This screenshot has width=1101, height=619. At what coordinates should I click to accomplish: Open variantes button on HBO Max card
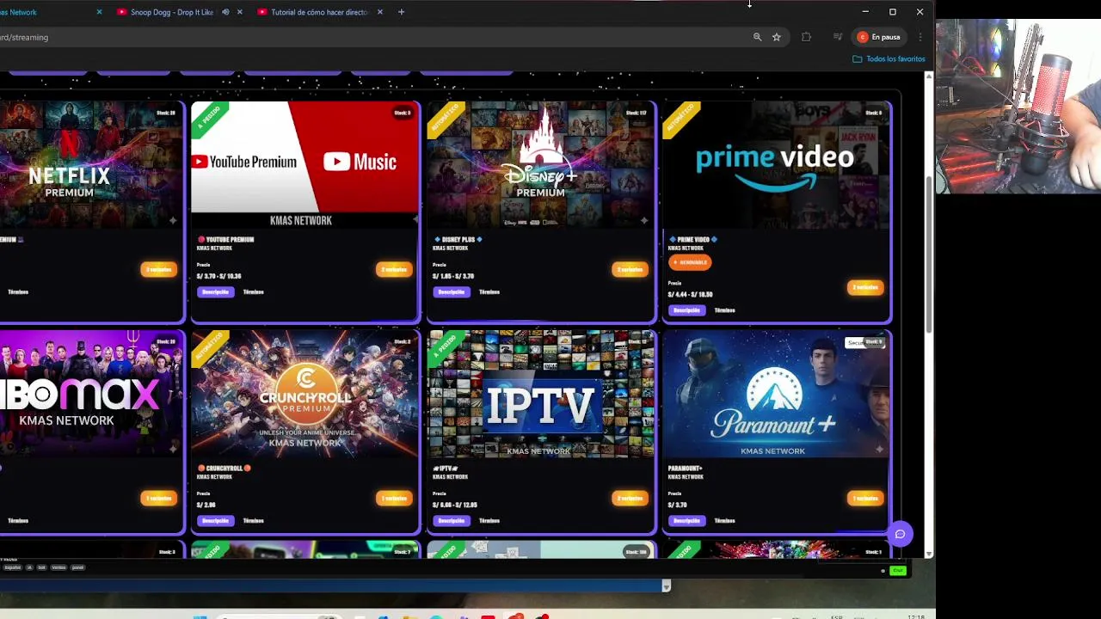point(158,499)
